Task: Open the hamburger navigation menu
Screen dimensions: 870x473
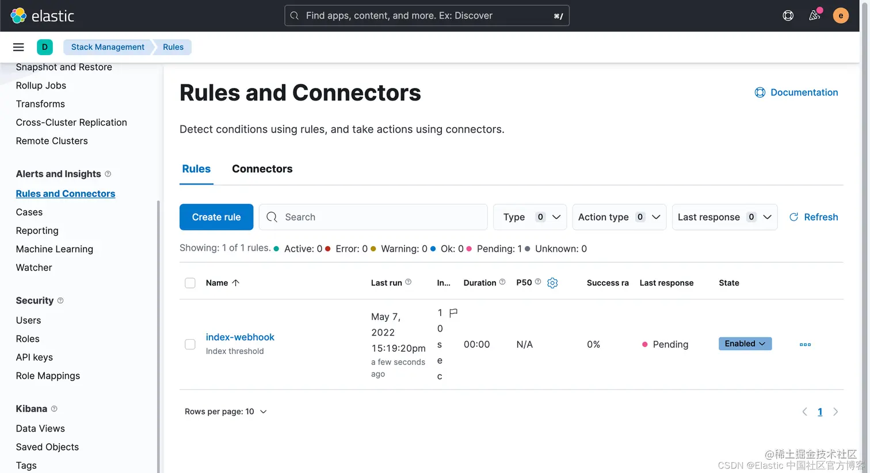Action: (18, 47)
